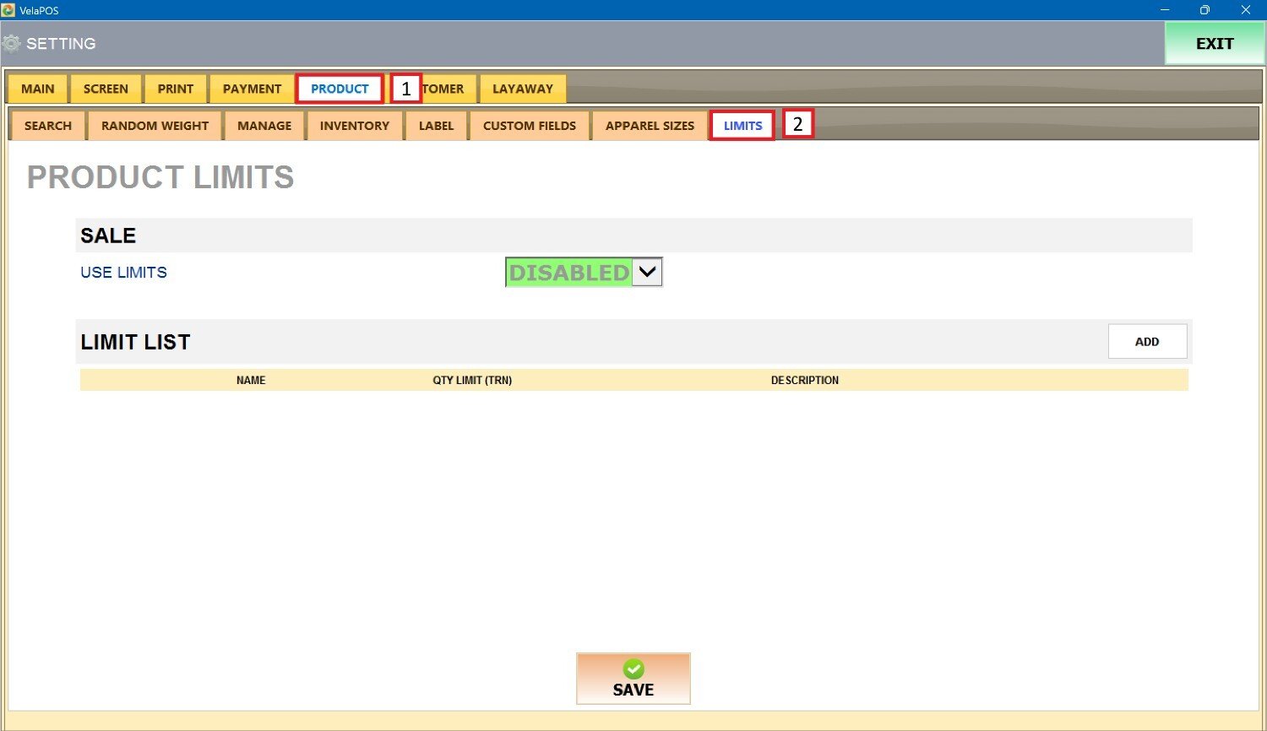Viewport: 1267px width, 731px height.
Task: Switch to the LAYAWAY tab
Action: coord(523,89)
